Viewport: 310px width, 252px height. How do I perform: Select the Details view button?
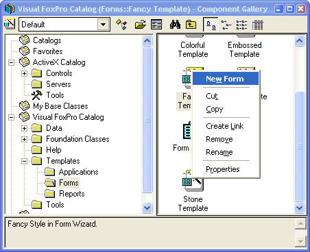(x=258, y=25)
